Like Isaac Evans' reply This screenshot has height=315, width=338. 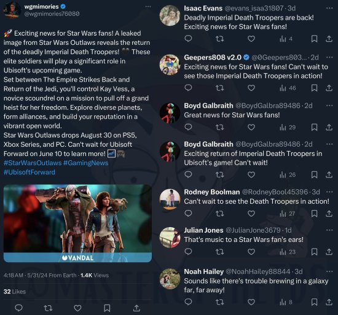(251, 39)
